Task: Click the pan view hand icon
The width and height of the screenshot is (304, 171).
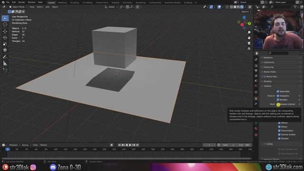Action: tap(249, 38)
